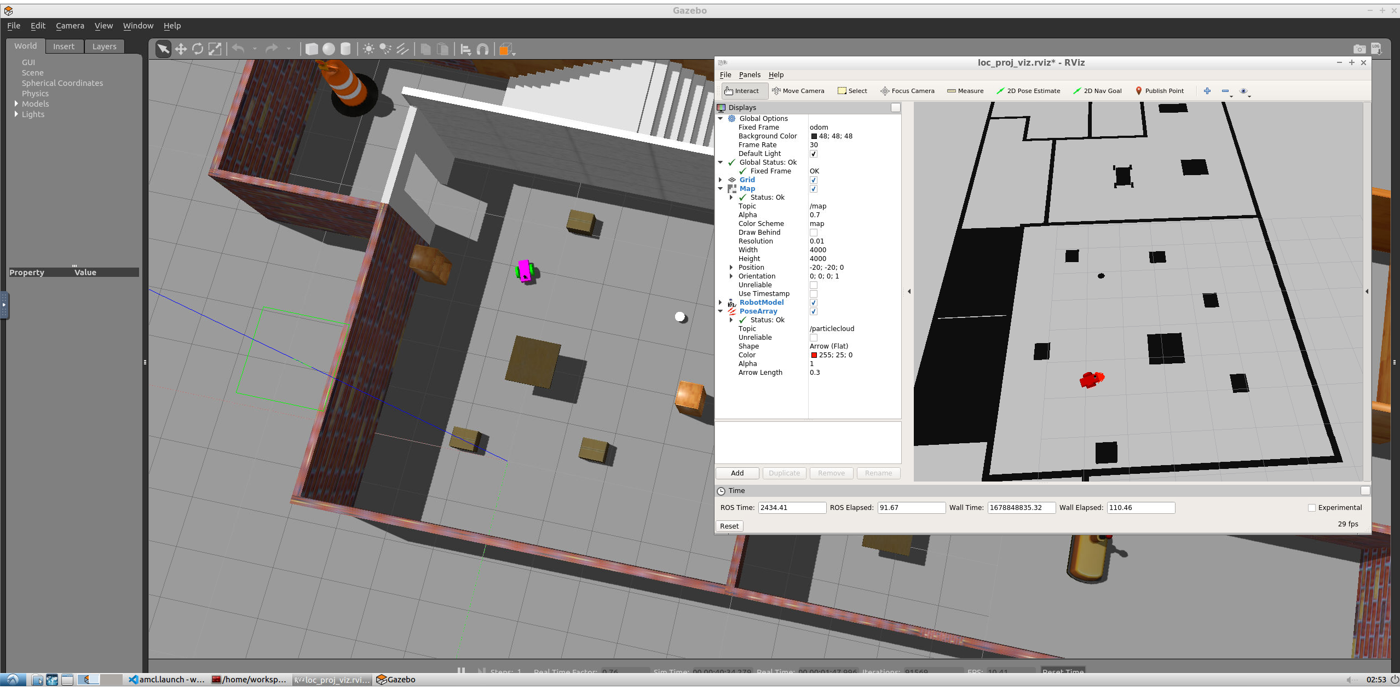Open RViz Panels menu

(x=750, y=75)
